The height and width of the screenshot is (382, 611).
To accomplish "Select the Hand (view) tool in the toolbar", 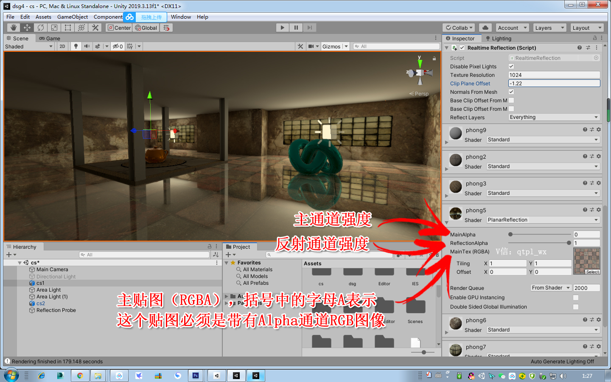I will [x=13, y=27].
